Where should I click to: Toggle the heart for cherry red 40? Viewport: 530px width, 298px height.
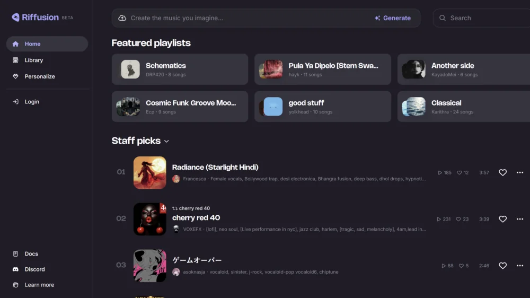502,219
